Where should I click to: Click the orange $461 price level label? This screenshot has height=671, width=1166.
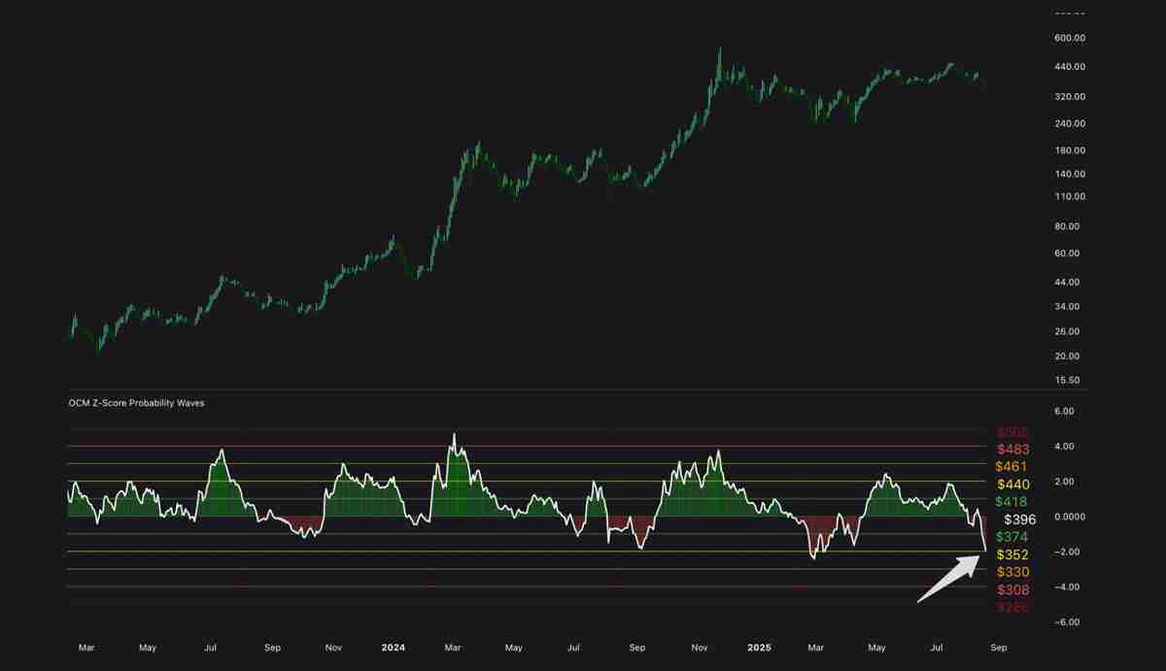click(1012, 466)
